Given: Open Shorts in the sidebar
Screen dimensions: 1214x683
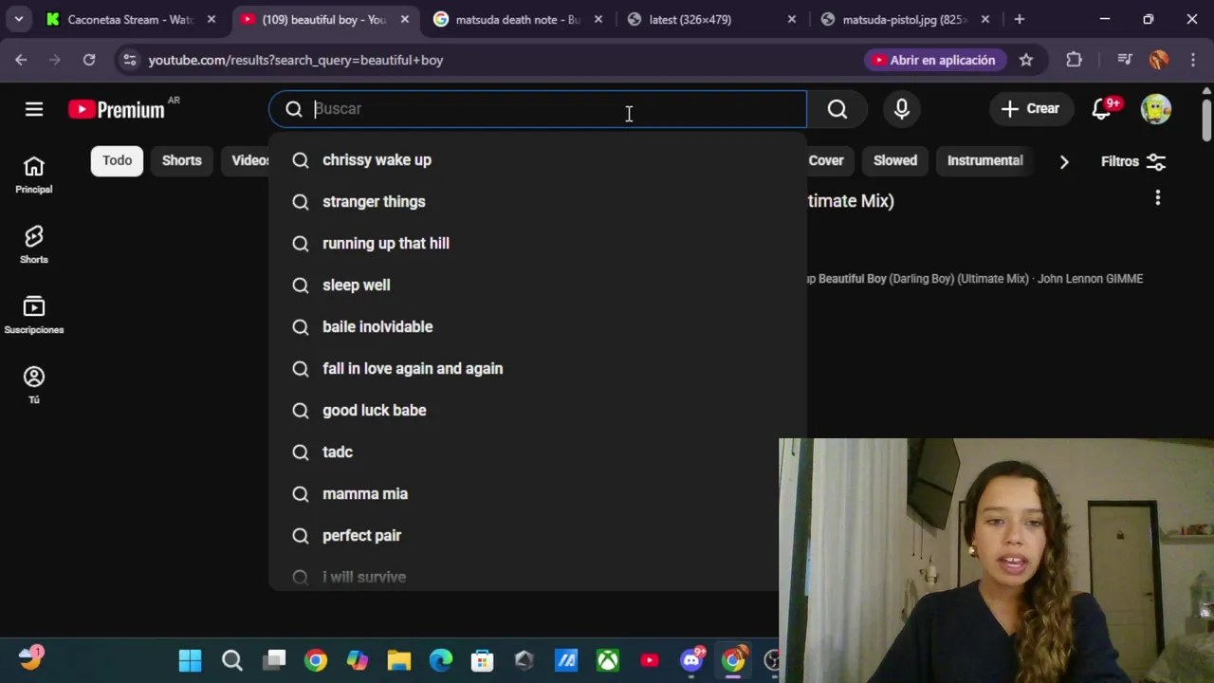Looking at the screenshot, I should pyautogui.click(x=34, y=245).
